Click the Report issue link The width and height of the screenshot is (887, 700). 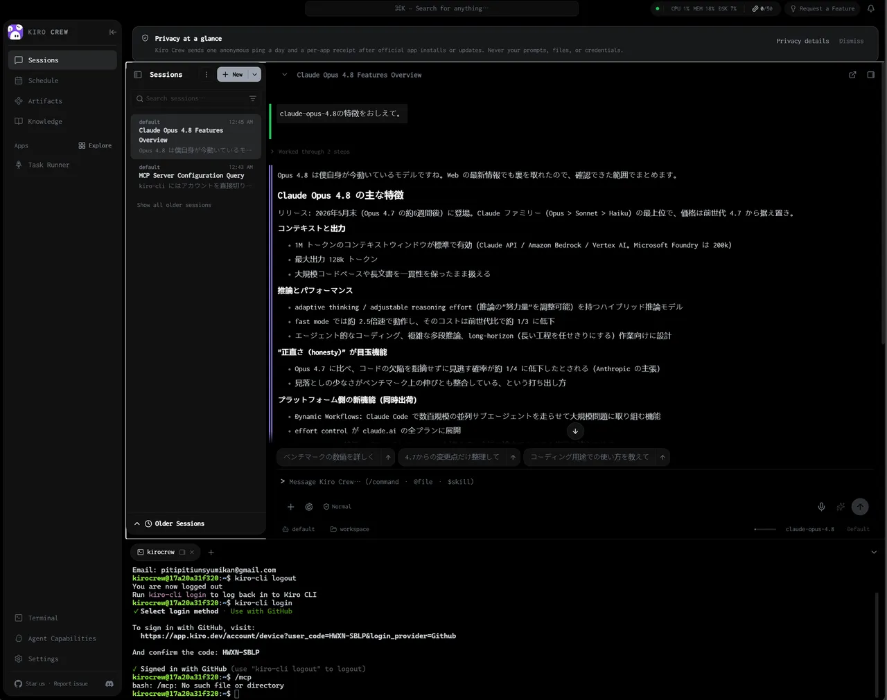click(71, 683)
